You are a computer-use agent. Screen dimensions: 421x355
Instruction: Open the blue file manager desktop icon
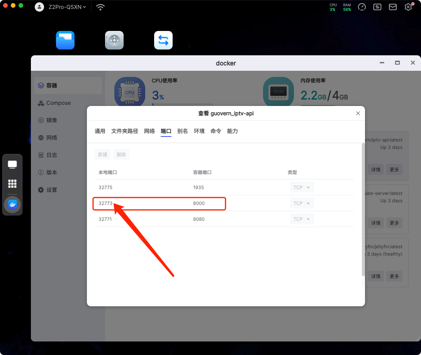pos(65,40)
